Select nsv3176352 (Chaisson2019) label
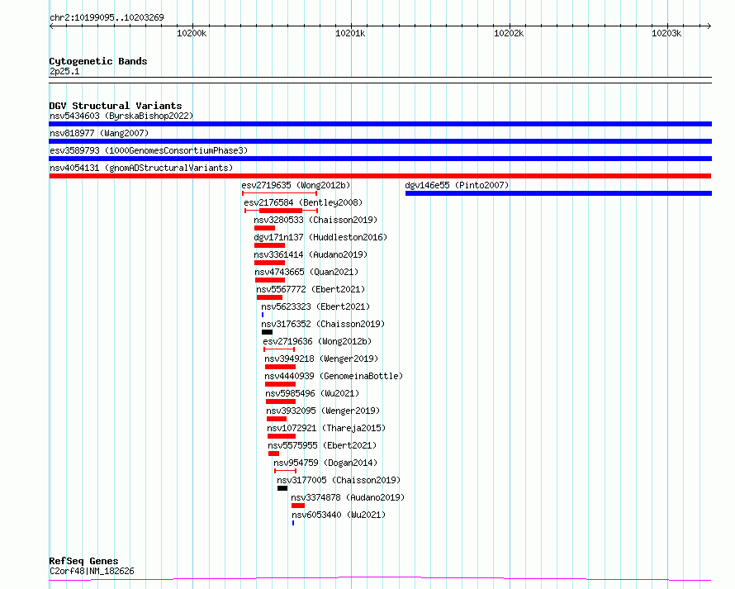The width and height of the screenshot is (735, 589). tap(323, 324)
